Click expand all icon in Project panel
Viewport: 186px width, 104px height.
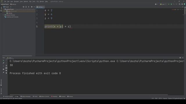(26, 7)
